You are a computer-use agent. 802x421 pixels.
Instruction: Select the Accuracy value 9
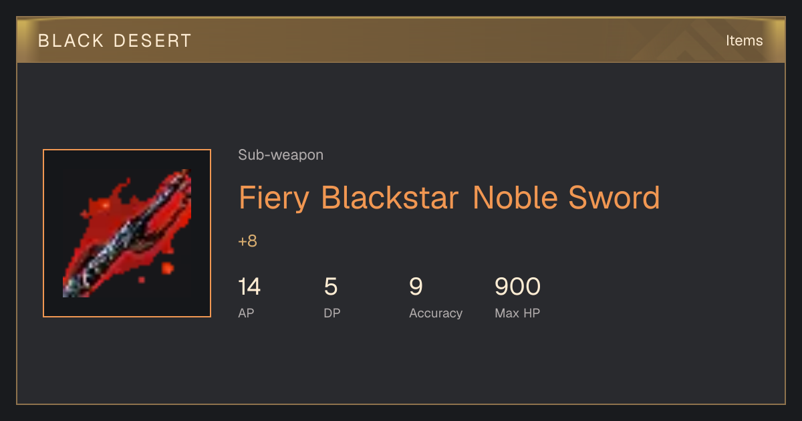point(416,287)
